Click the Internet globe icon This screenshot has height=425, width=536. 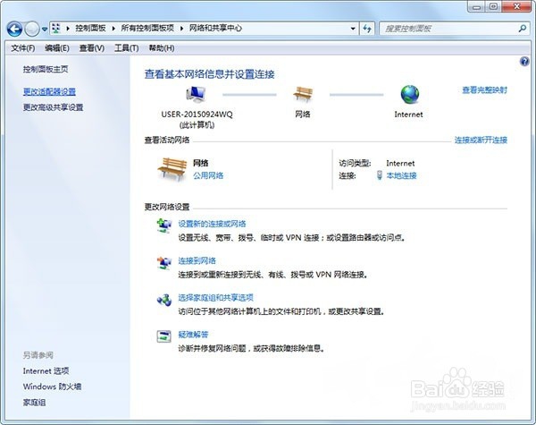[409, 94]
